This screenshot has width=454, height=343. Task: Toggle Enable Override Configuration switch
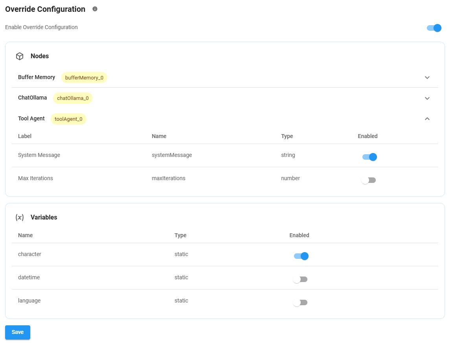(x=434, y=28)
